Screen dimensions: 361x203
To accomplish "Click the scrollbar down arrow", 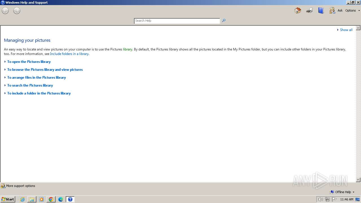I will tap(358, 180).
